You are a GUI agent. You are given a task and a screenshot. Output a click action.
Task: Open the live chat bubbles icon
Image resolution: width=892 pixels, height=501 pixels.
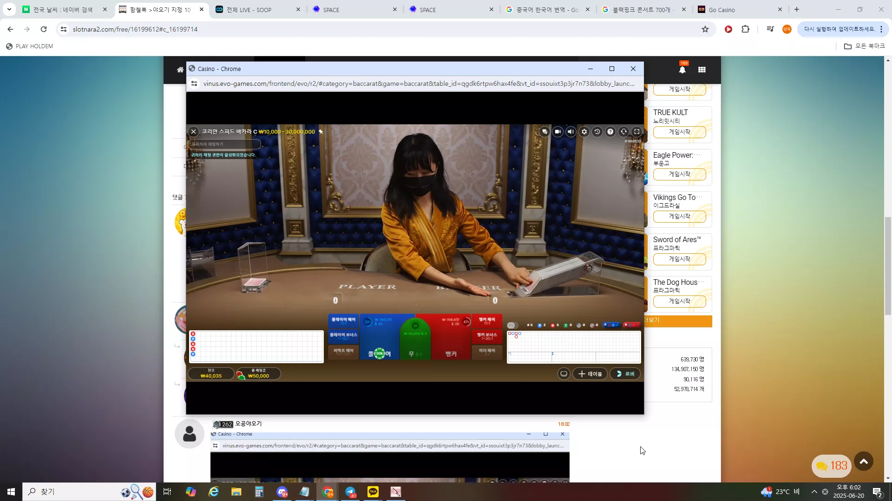pos(544,132)
